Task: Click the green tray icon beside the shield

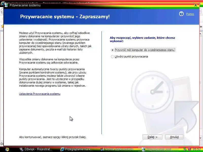Action: (x=185, y=149)
